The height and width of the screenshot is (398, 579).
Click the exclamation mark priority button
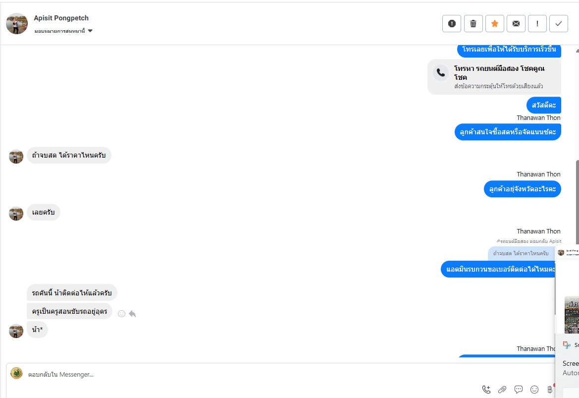point(537,23)
